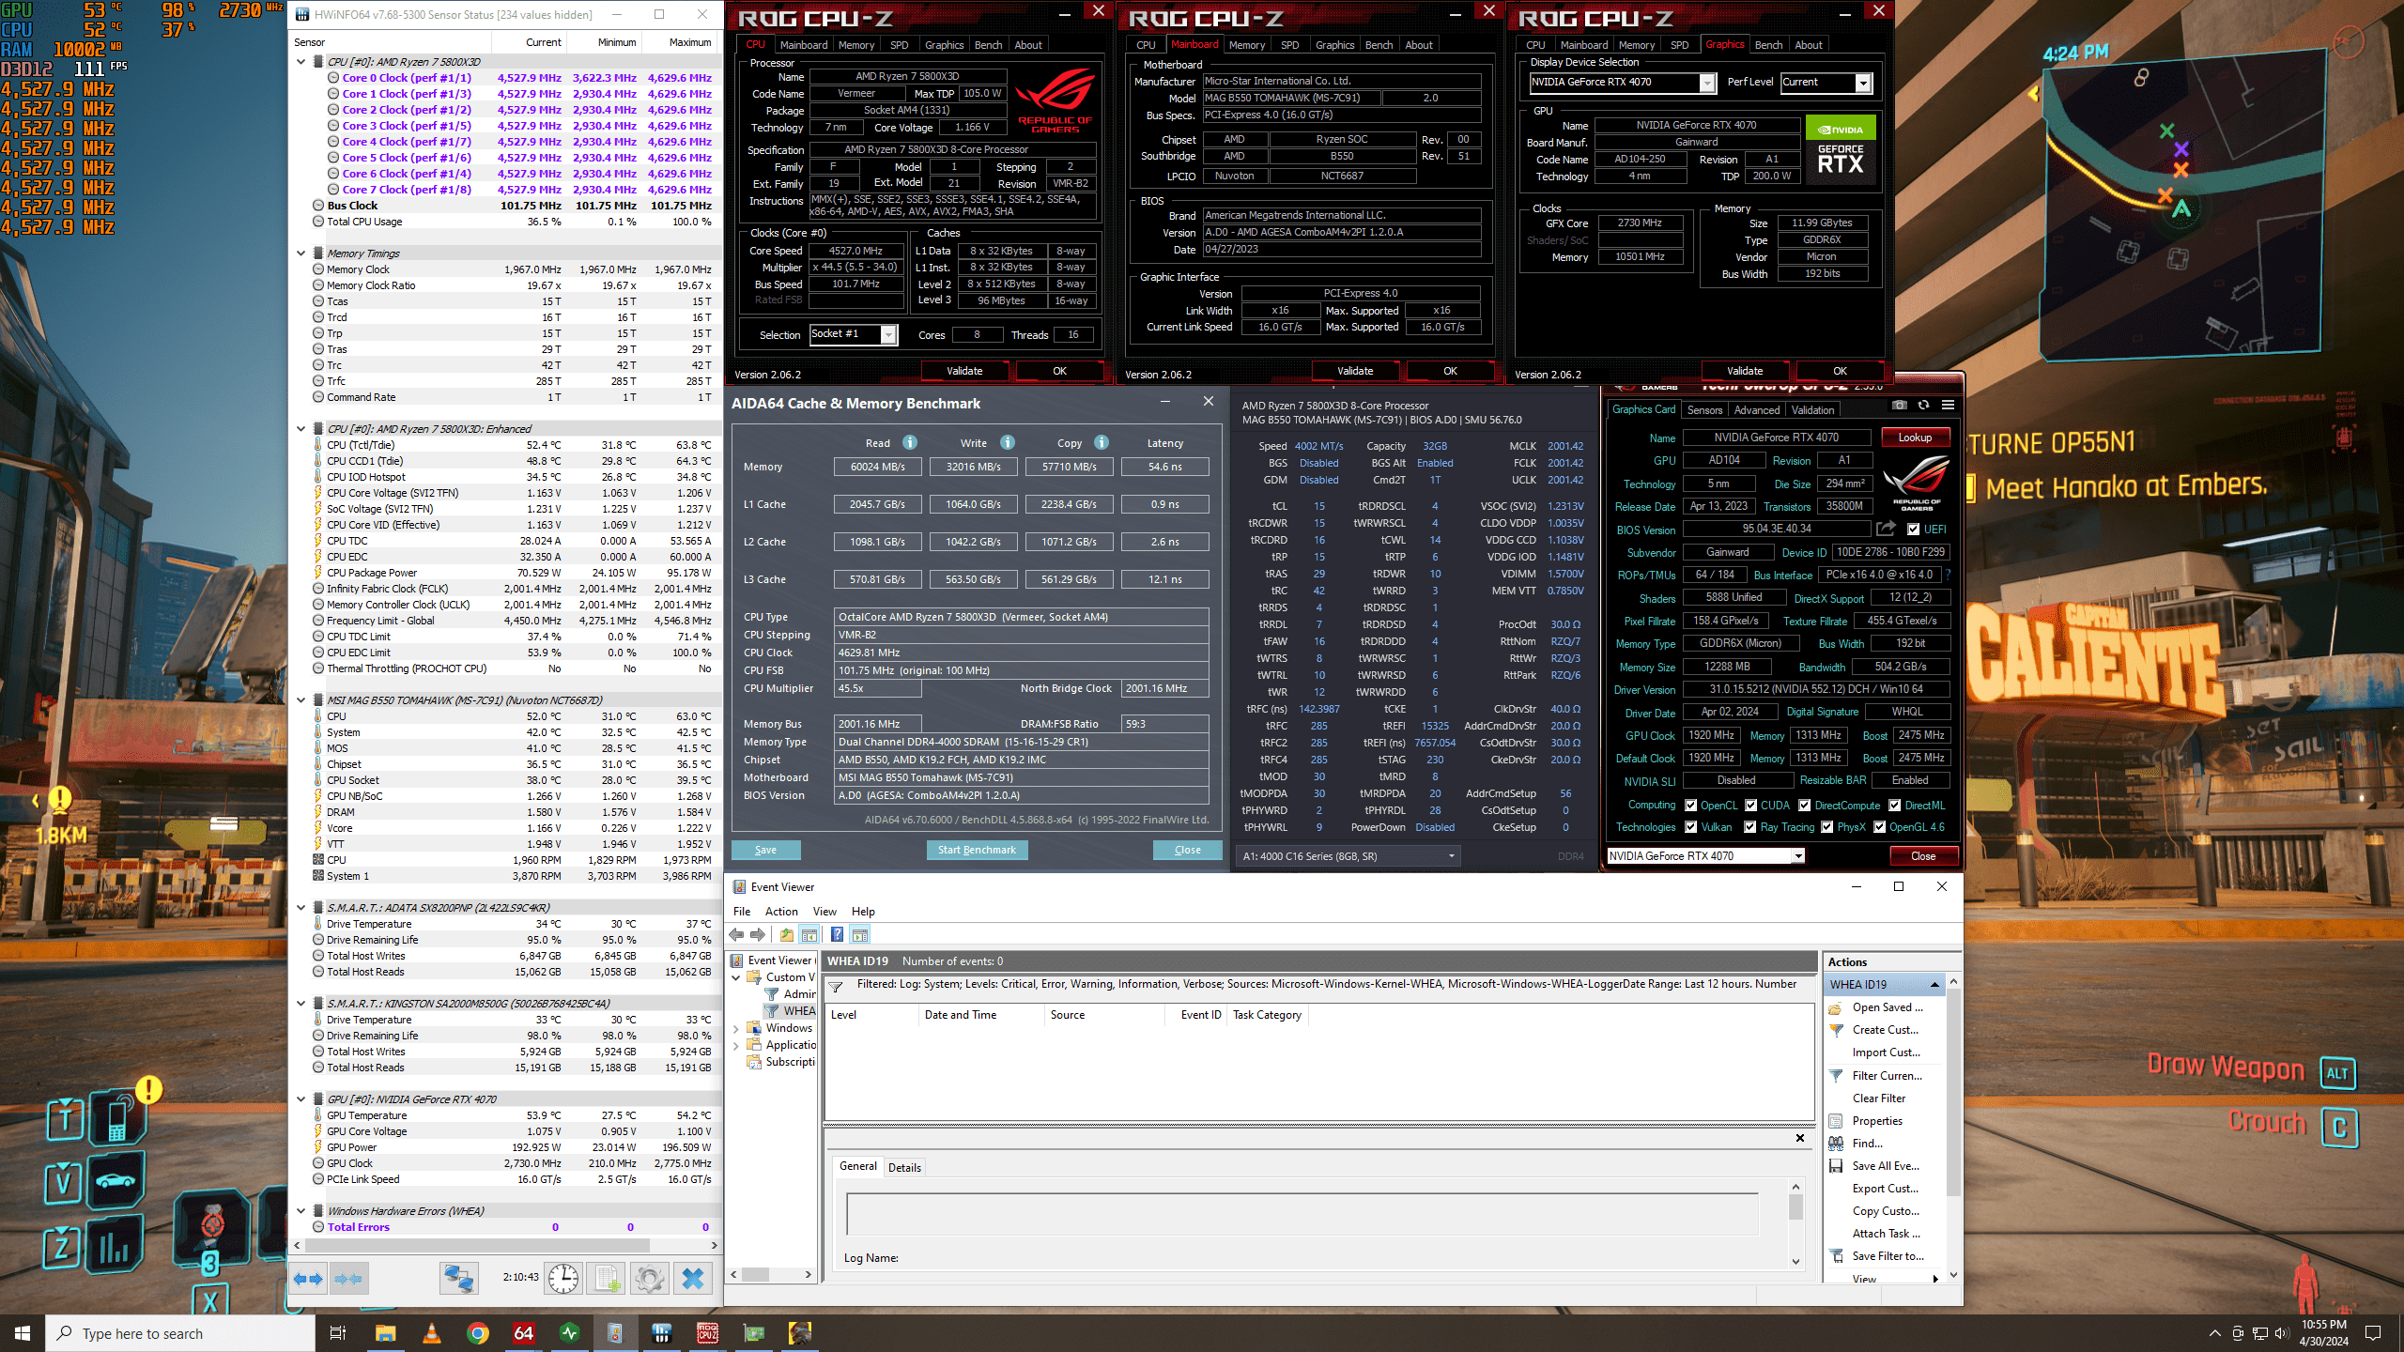Open GPU-Z bottom GPU selector dropdown
Image resolution: width=2404 pixels, height=1352 pixels.
click(1706, 856)
